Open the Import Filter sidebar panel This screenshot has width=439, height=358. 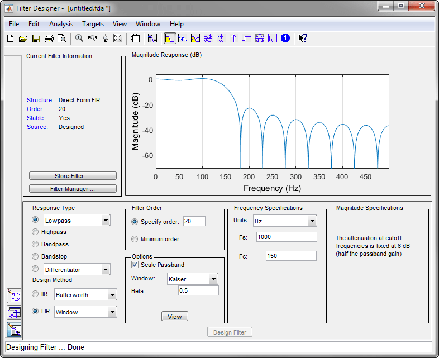[14, 313]
